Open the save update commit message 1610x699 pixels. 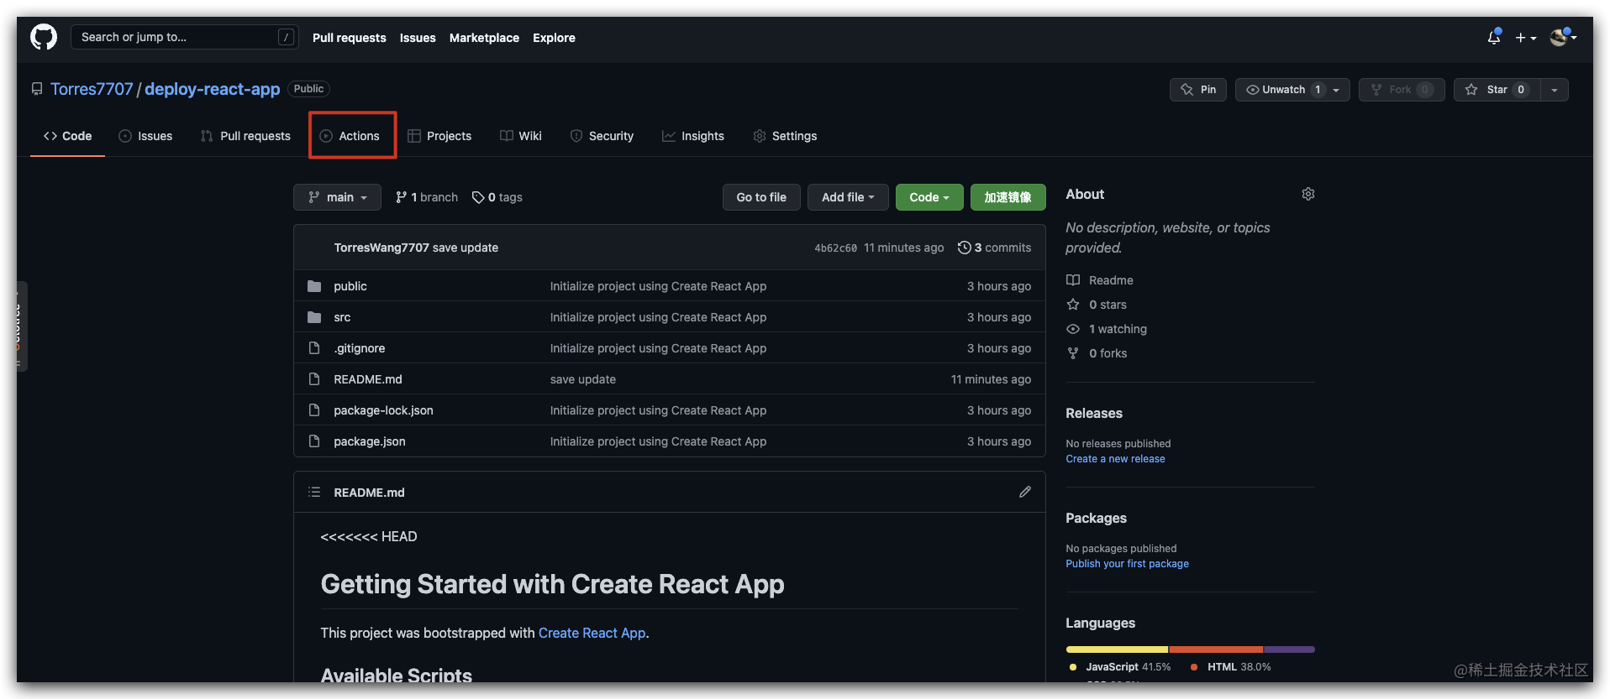tap(466, 248)
